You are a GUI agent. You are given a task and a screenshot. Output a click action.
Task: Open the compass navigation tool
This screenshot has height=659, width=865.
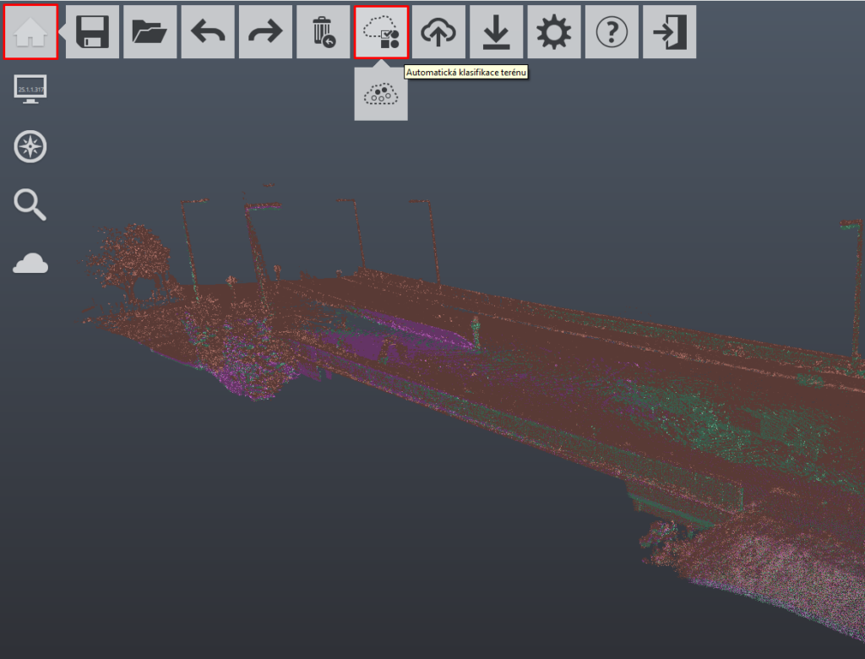pos(30,147)
